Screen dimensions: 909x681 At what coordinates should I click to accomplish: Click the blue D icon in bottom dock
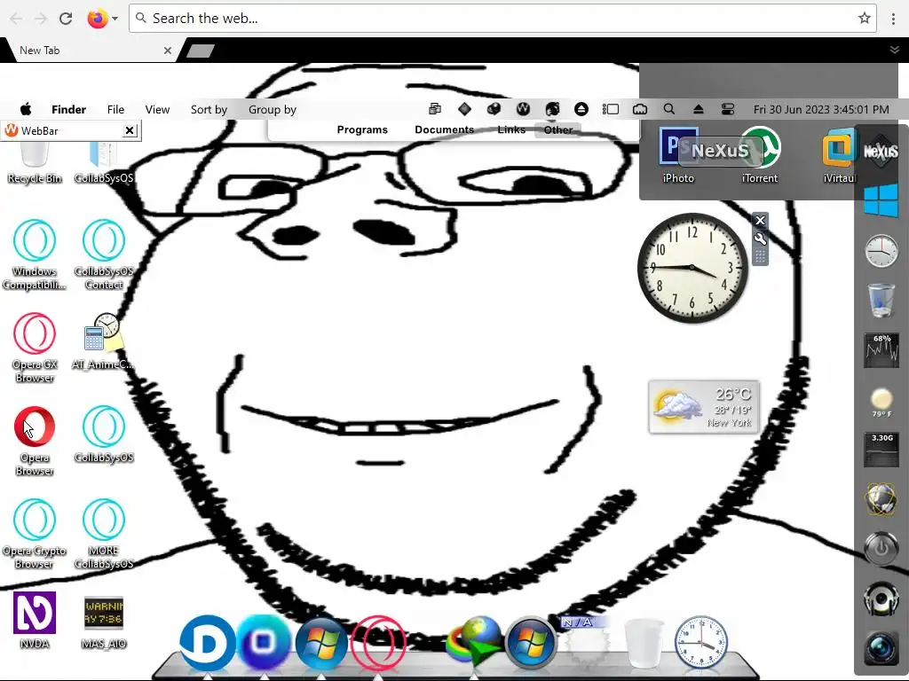[x=207, y=644]
